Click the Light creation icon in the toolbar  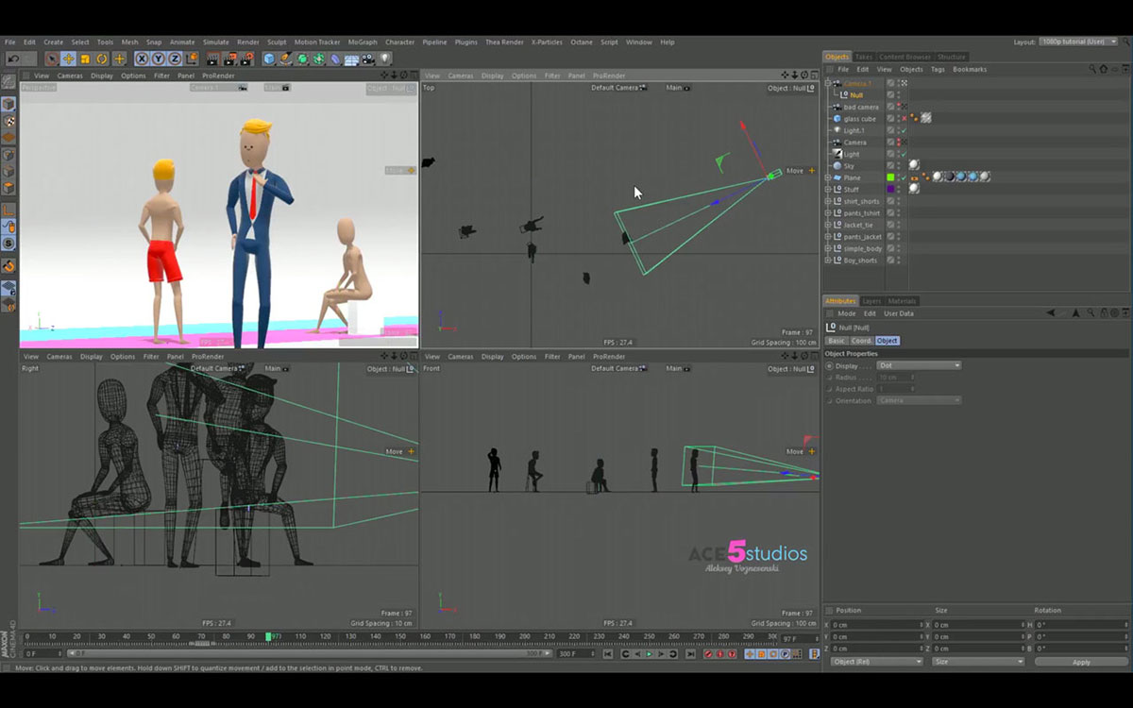(383, 59)
